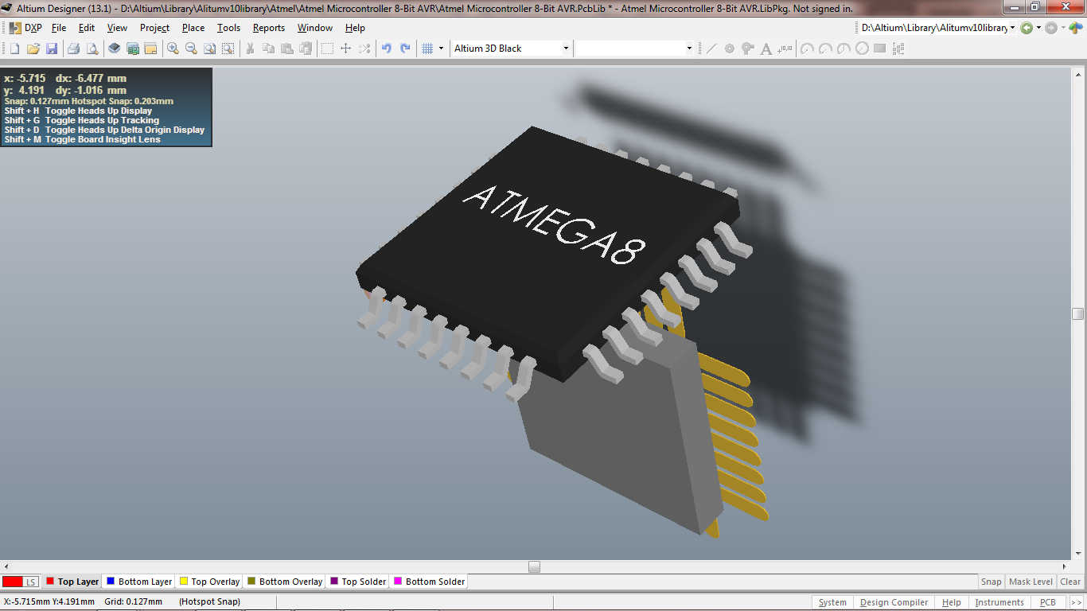Redo action arrow

[x=405, y=49]
